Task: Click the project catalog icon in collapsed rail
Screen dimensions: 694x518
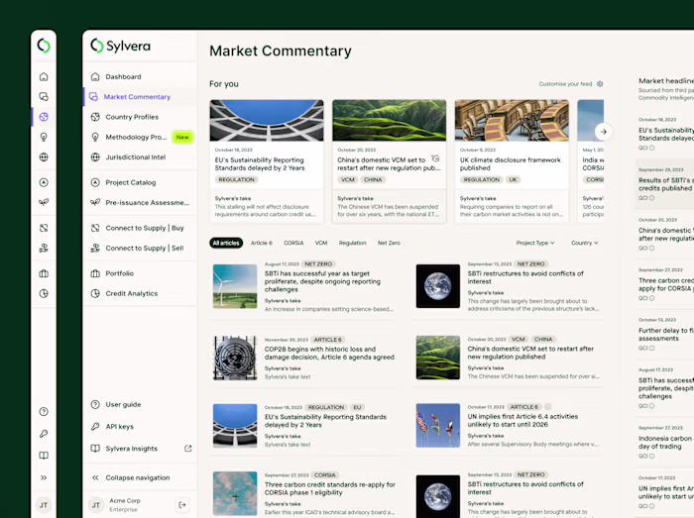Action: click(x=44, y=182)
